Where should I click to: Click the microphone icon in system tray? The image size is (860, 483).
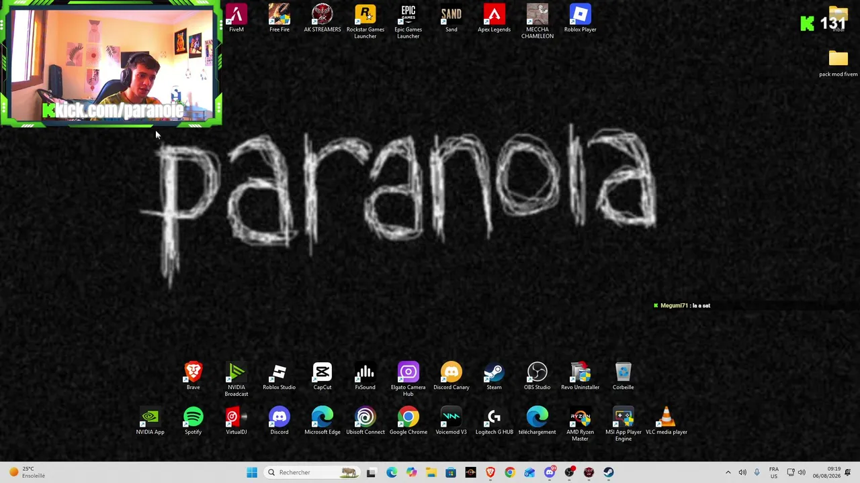(x=757, y=472)
